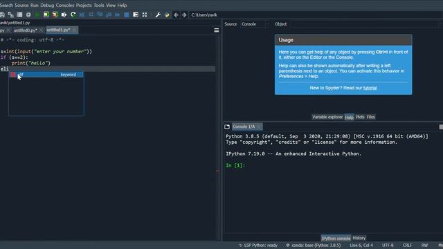Open the Tools menu

(x=98, y=5)
